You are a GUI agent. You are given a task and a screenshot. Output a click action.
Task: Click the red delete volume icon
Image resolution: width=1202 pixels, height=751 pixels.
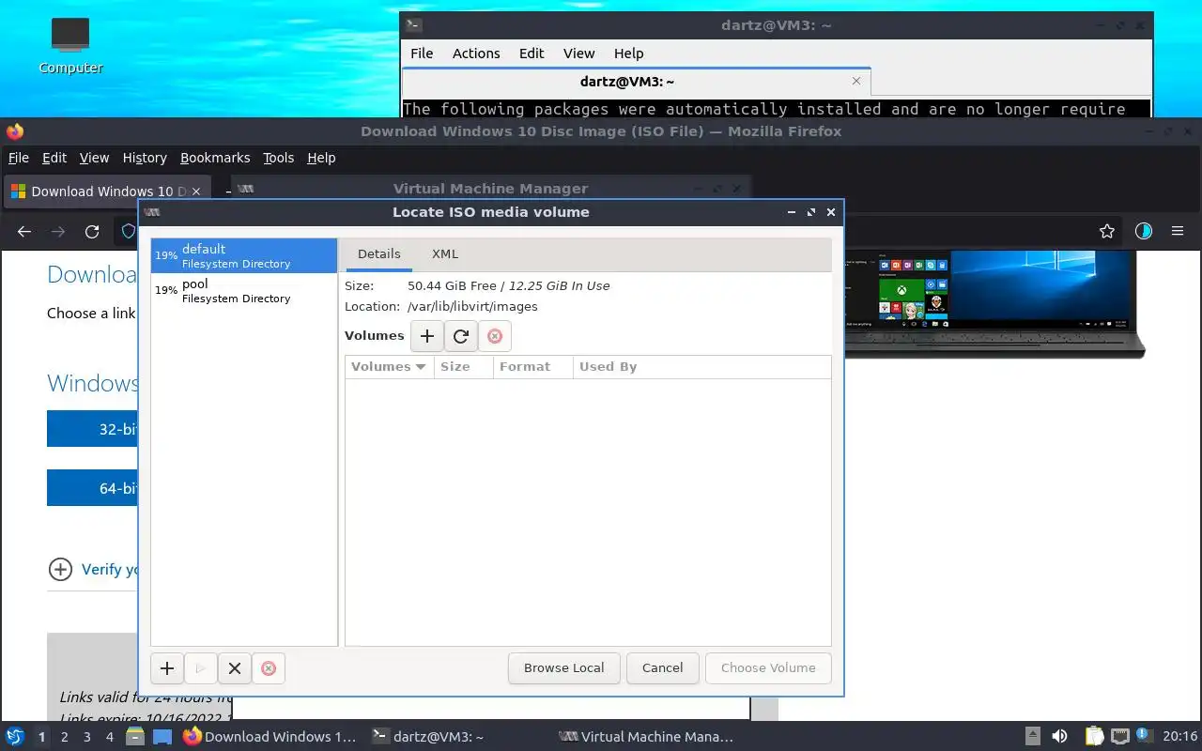click(x=495, y=336)
